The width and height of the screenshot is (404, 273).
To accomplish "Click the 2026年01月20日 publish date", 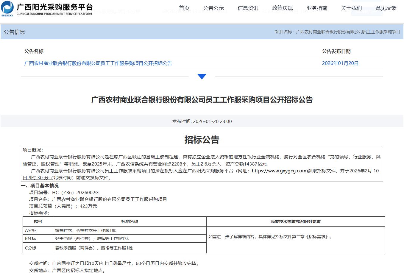I will tap(340, 63).
